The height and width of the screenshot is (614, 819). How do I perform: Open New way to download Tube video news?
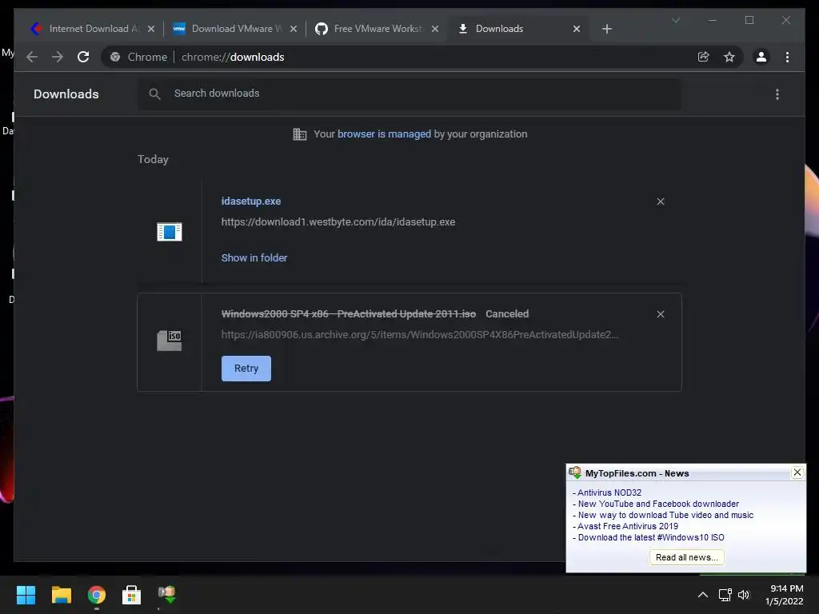665,516
